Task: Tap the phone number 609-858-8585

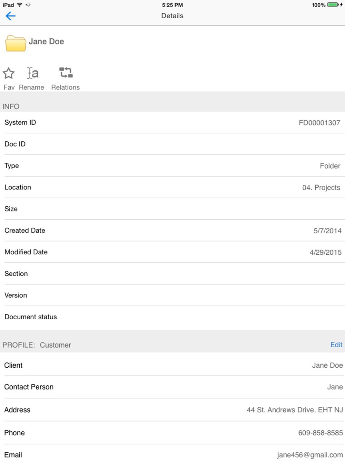Action: pos(320,433)
